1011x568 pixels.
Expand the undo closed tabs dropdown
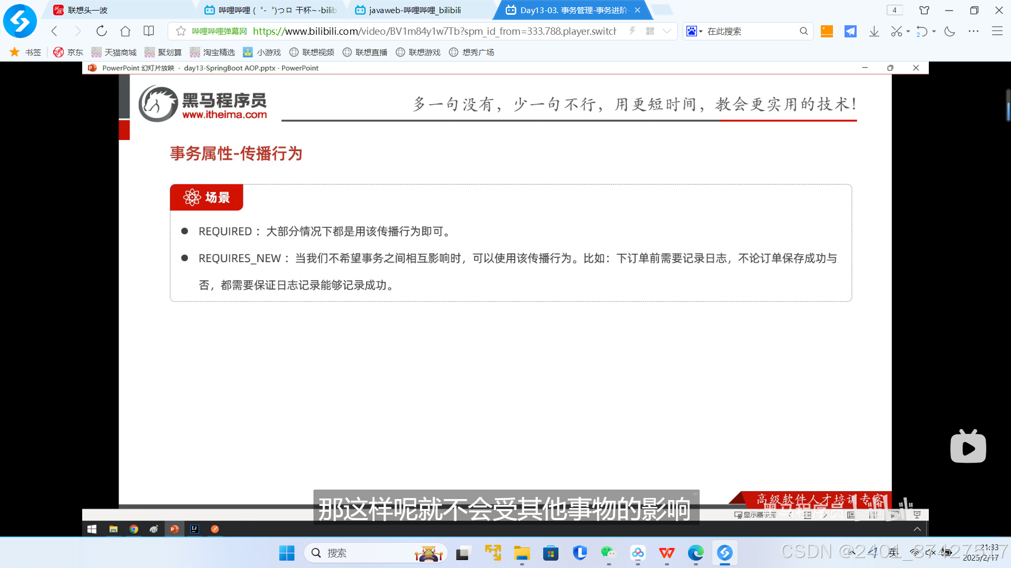pyautogui.click(x=934, y=31)
